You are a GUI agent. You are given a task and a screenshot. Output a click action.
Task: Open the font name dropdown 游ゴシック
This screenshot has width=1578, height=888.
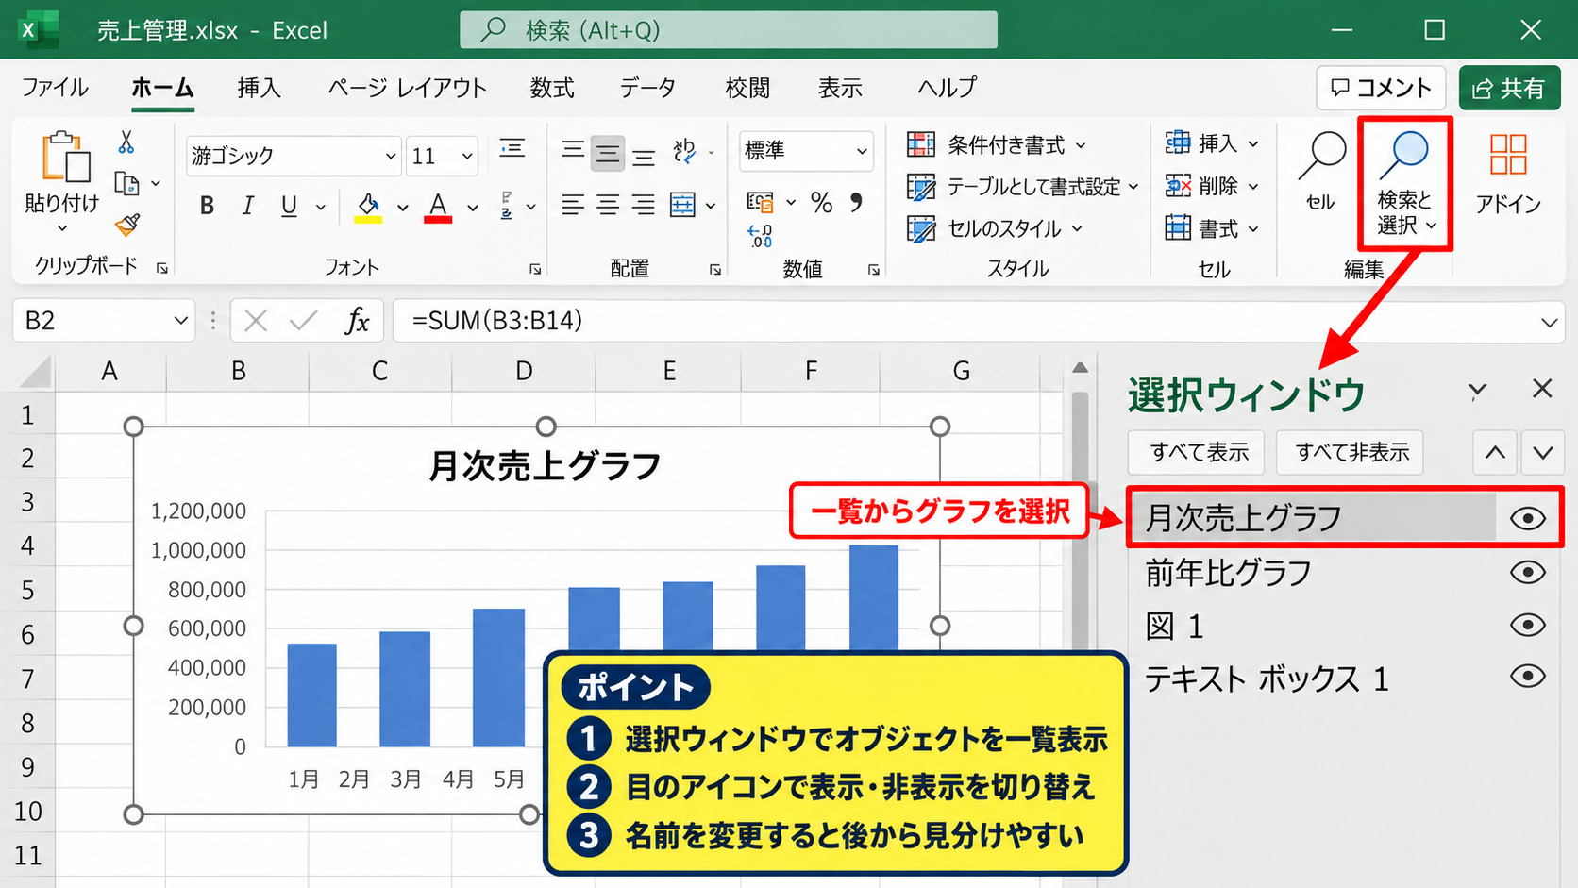[x=391, y=156]
